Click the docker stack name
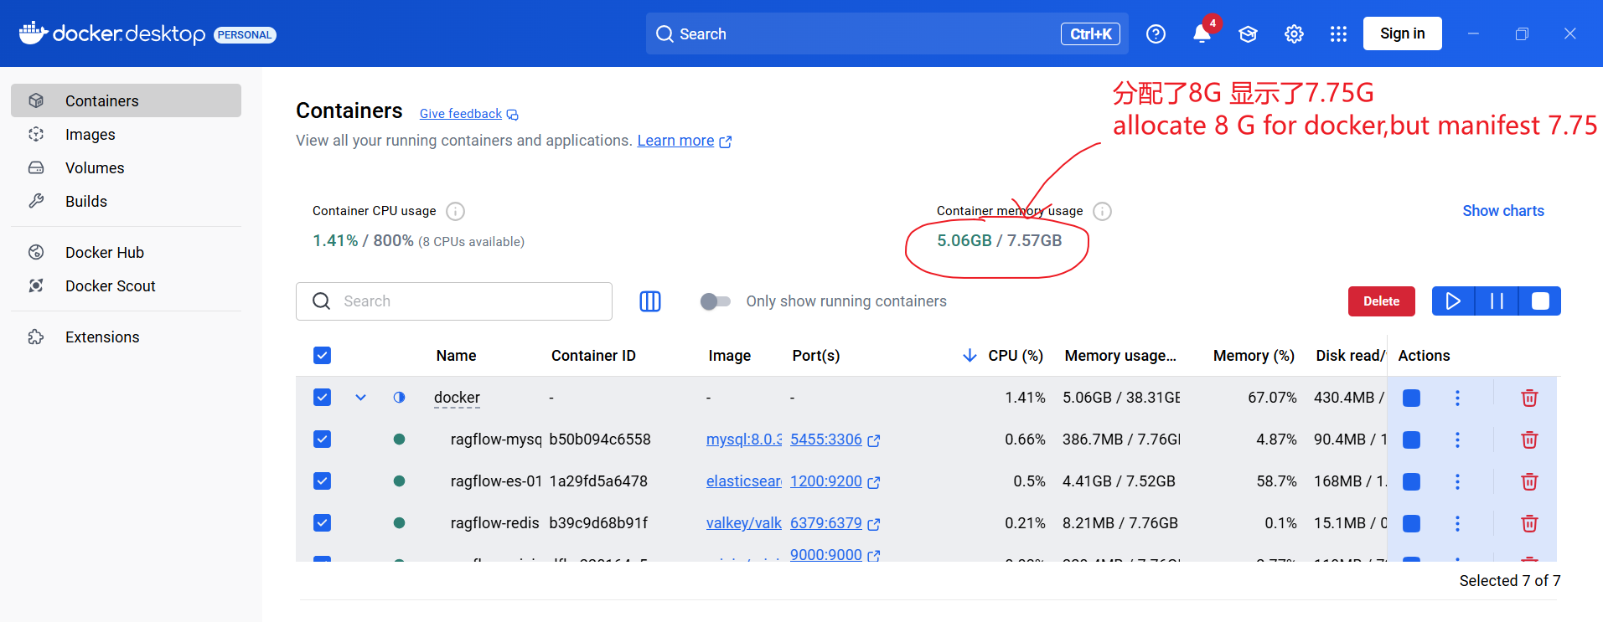Image resolution: width=1603 pixels, height=622 pixels. click(457, 398)
